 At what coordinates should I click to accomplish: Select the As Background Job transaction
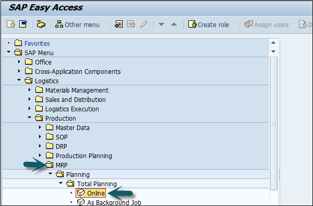click(x=114, y=202)
